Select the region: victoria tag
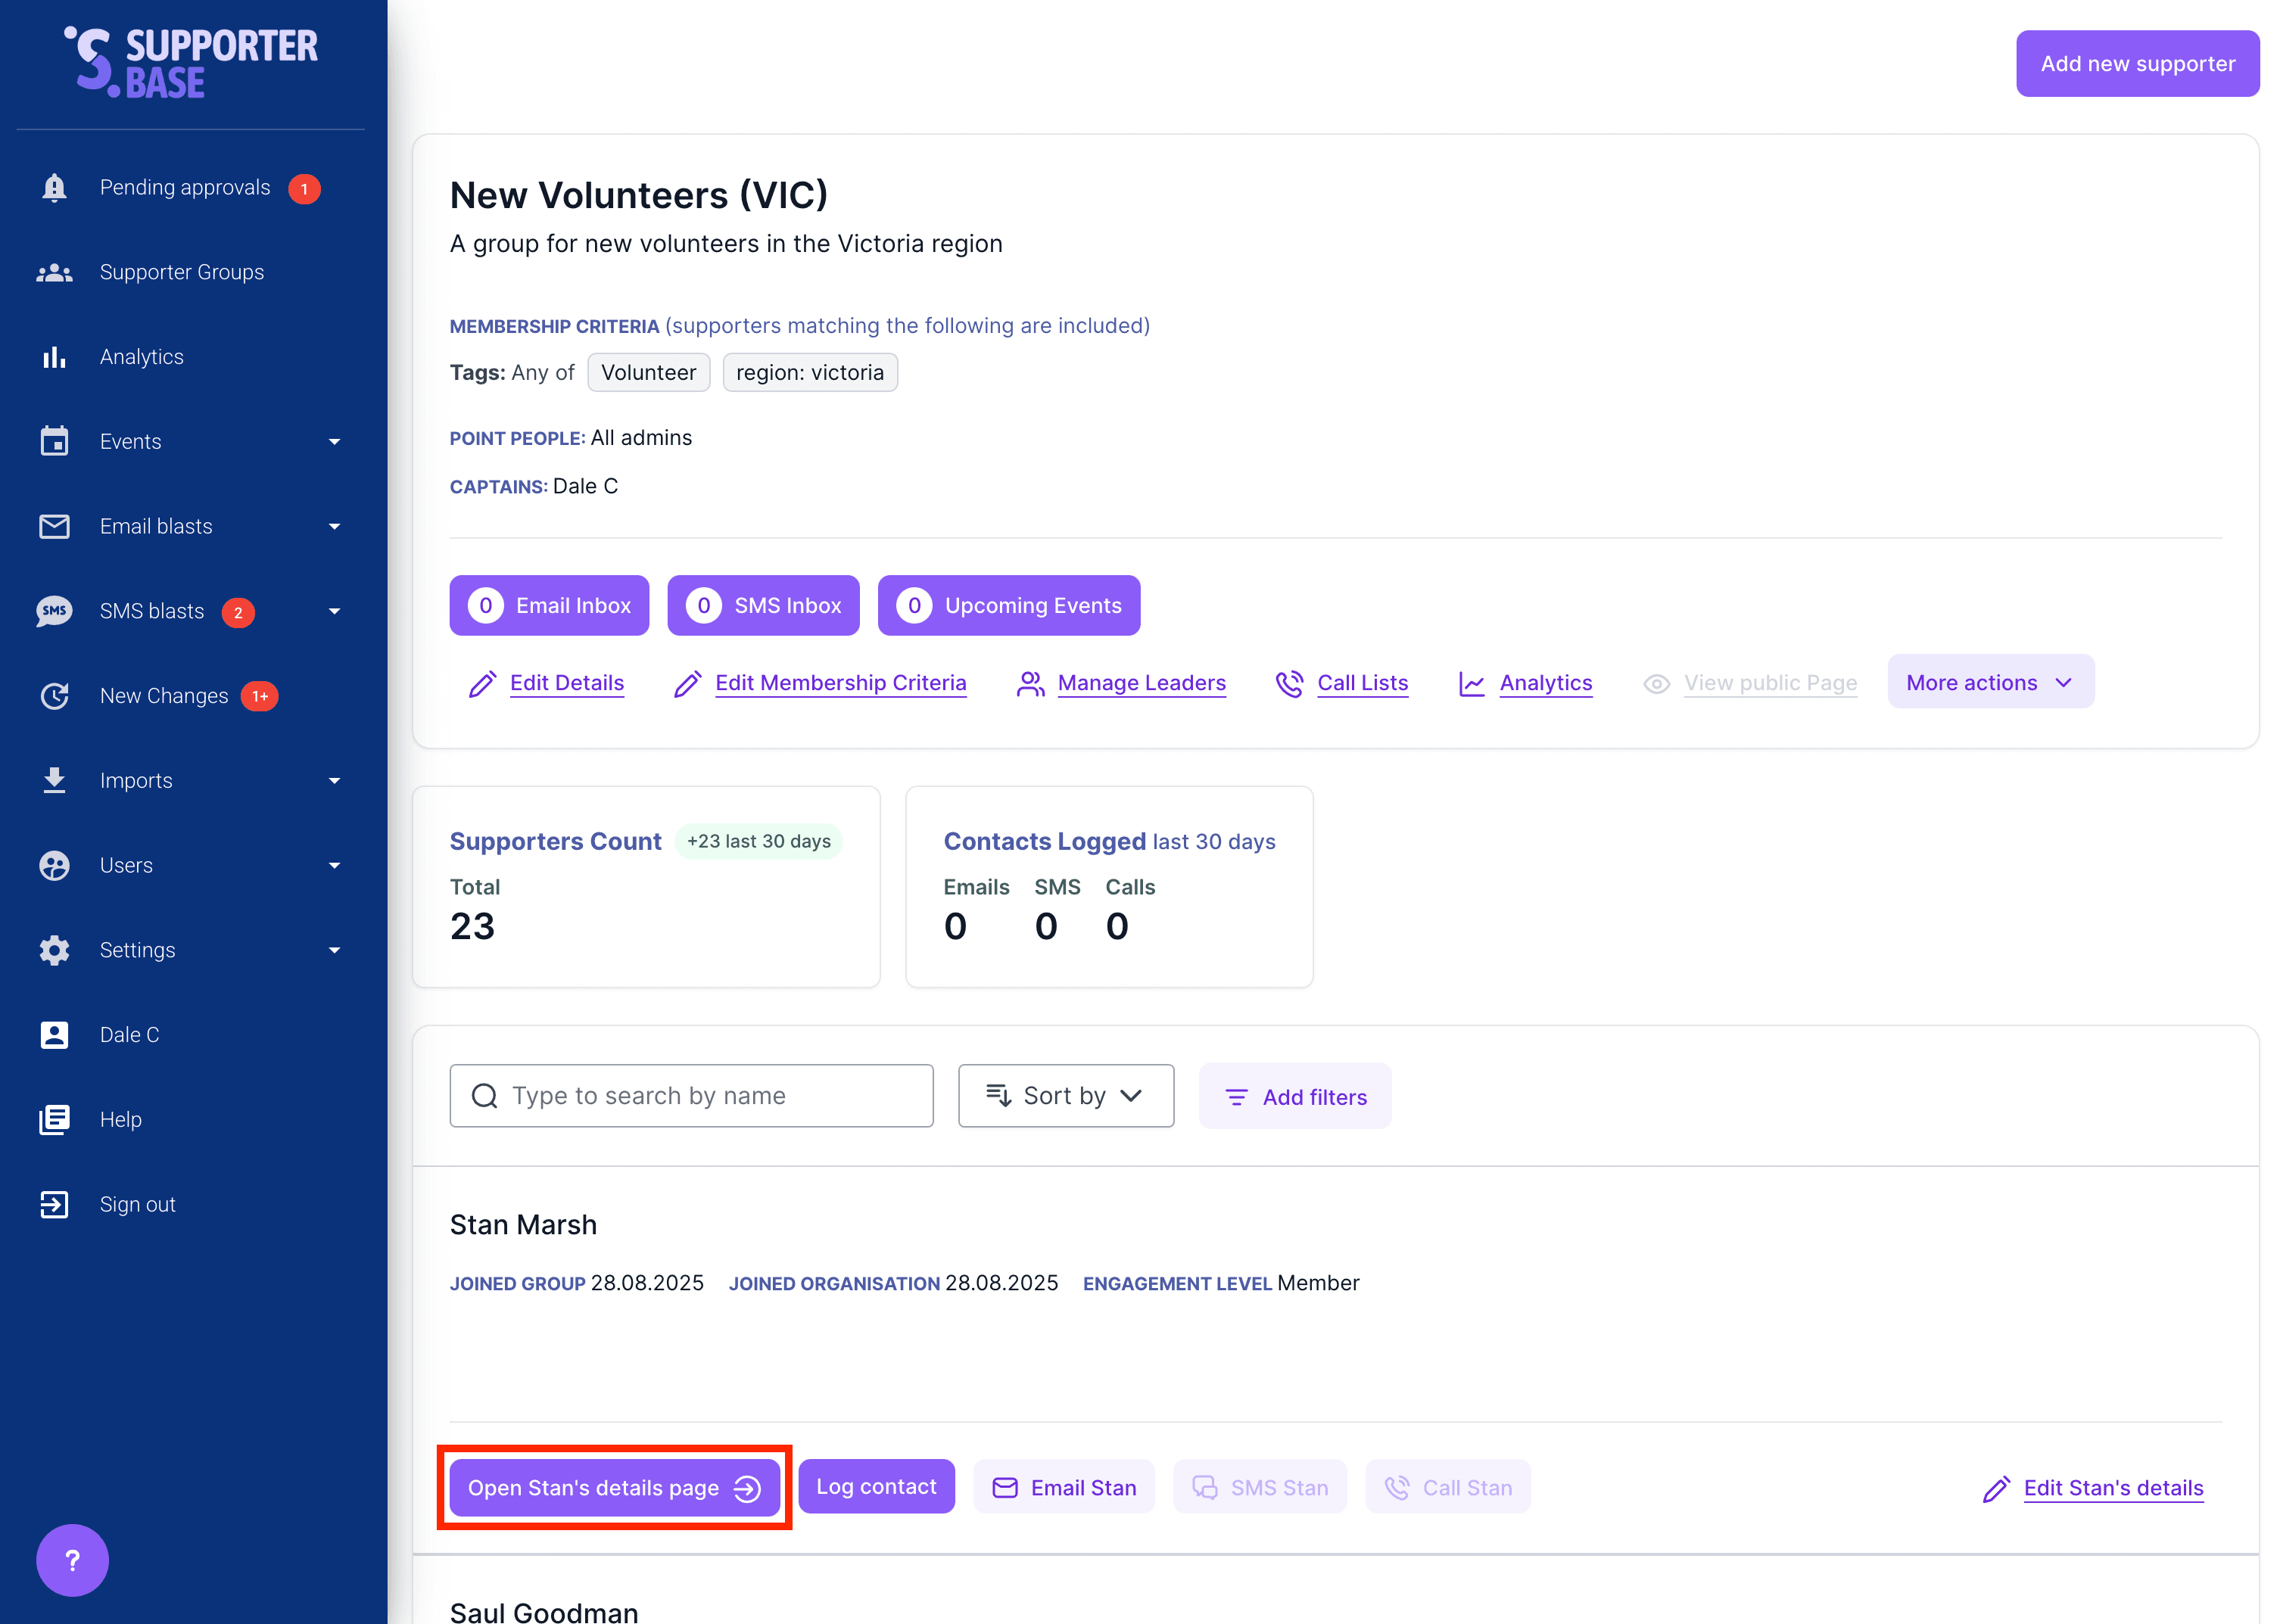The image size is (2280, 1624). click(810, 372)
